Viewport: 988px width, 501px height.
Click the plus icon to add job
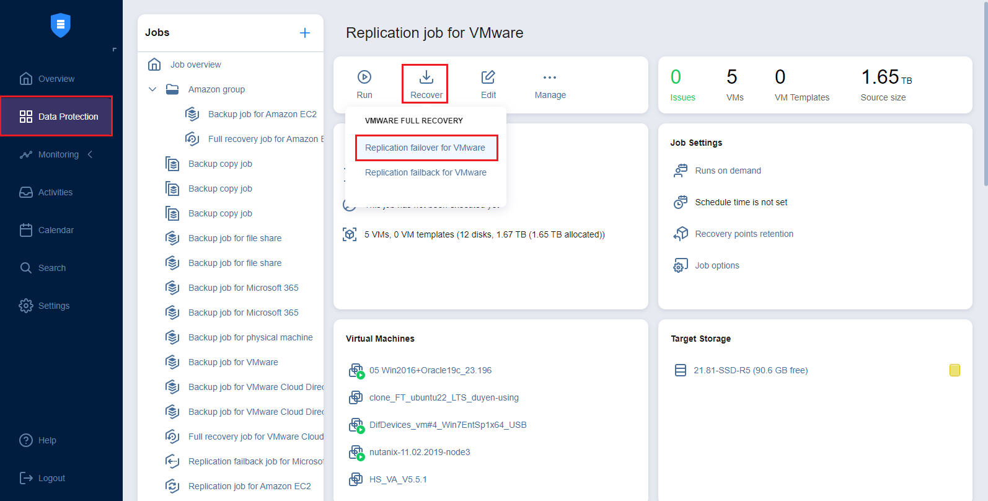[305, 33]
